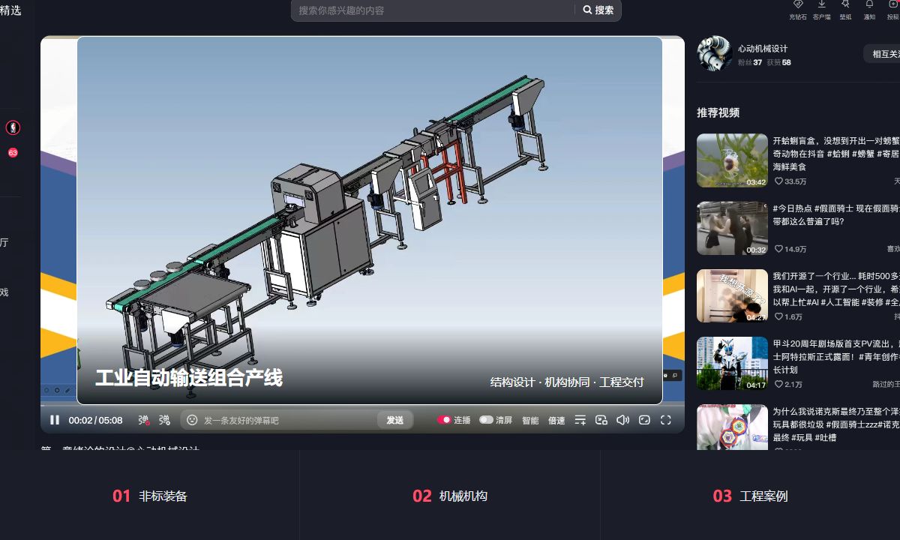Toggle the 清屏 clear-screen switch
This screenshot has height=540, width=900.
point(486,420)
